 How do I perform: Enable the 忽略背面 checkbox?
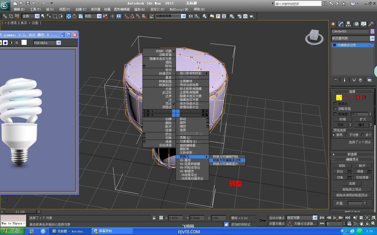point(335,109)
